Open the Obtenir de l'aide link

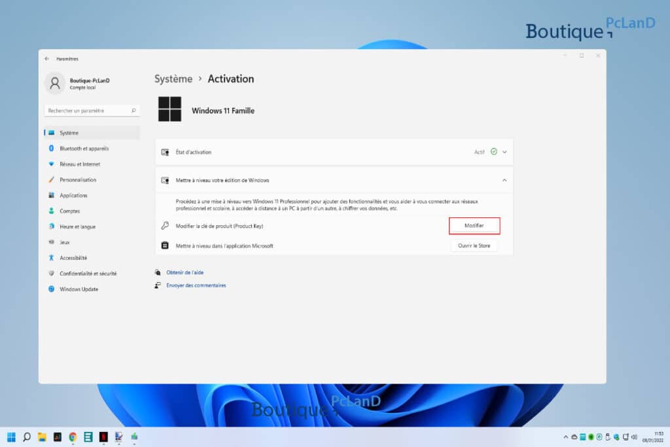(x=185, y=272)
